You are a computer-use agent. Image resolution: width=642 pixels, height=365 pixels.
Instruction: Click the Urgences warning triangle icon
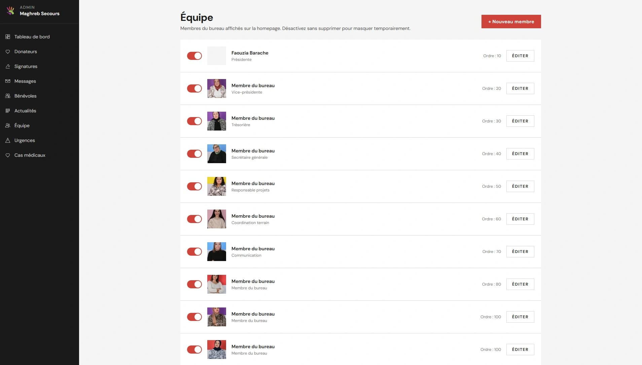coord(8,140)
